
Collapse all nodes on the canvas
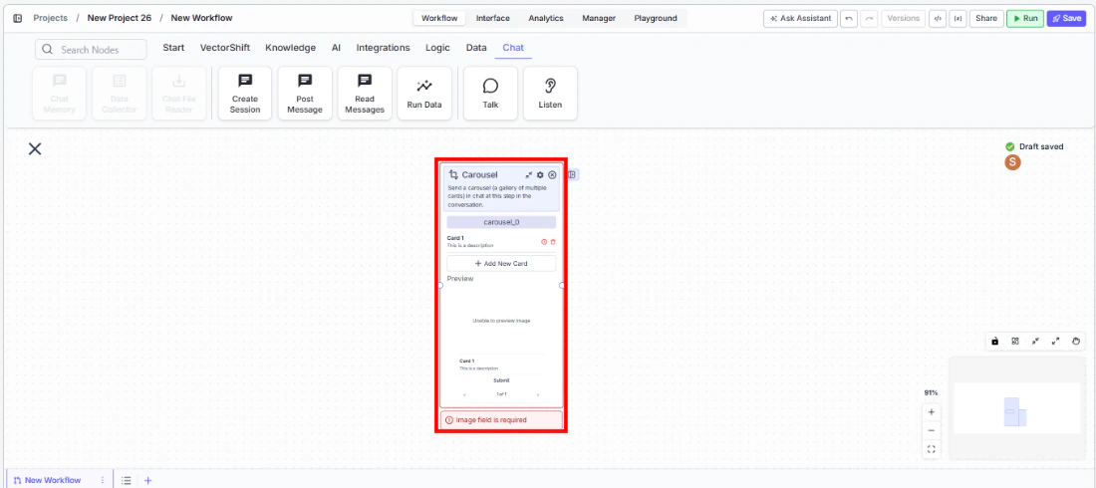pos(1035,342)
